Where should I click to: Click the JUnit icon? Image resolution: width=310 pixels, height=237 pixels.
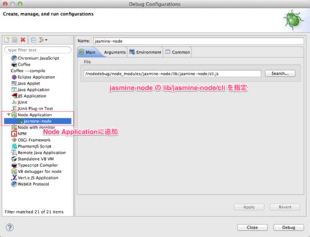coord(14,102)
